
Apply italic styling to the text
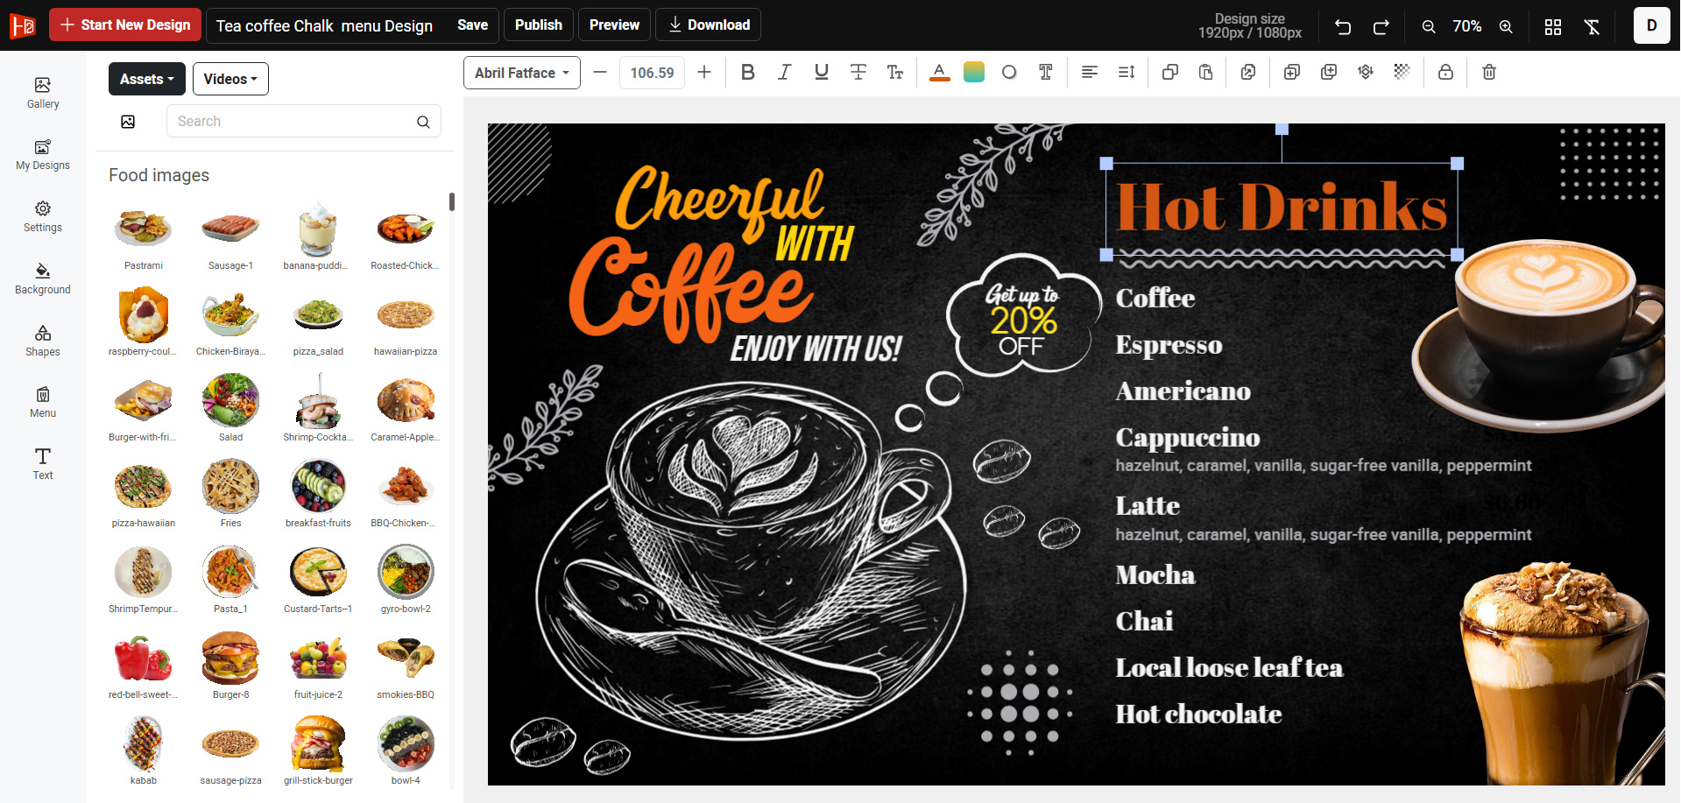(784, 72)
